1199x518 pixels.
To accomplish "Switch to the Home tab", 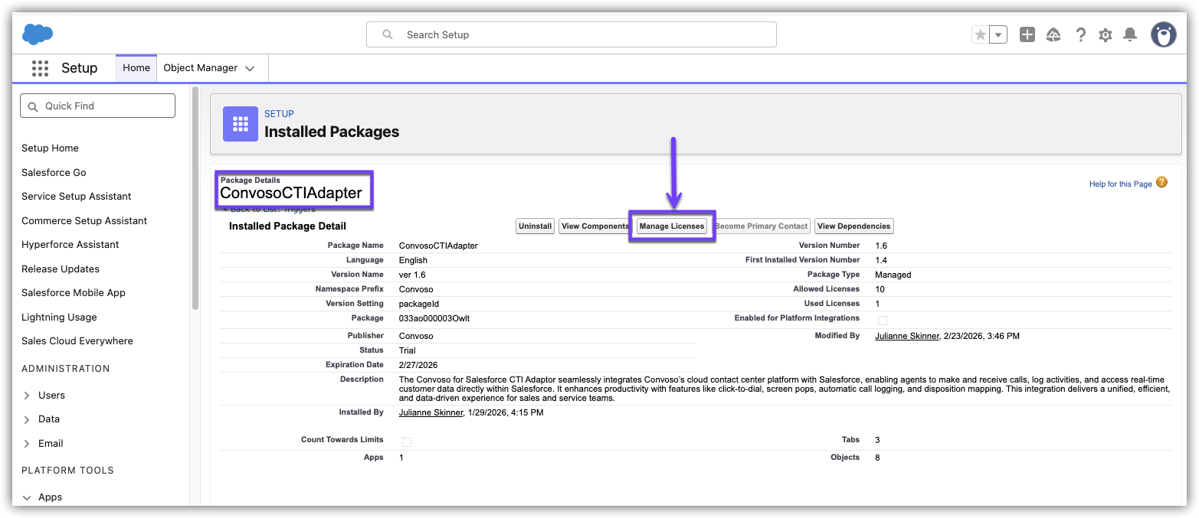I will click(x=136, y=68).
